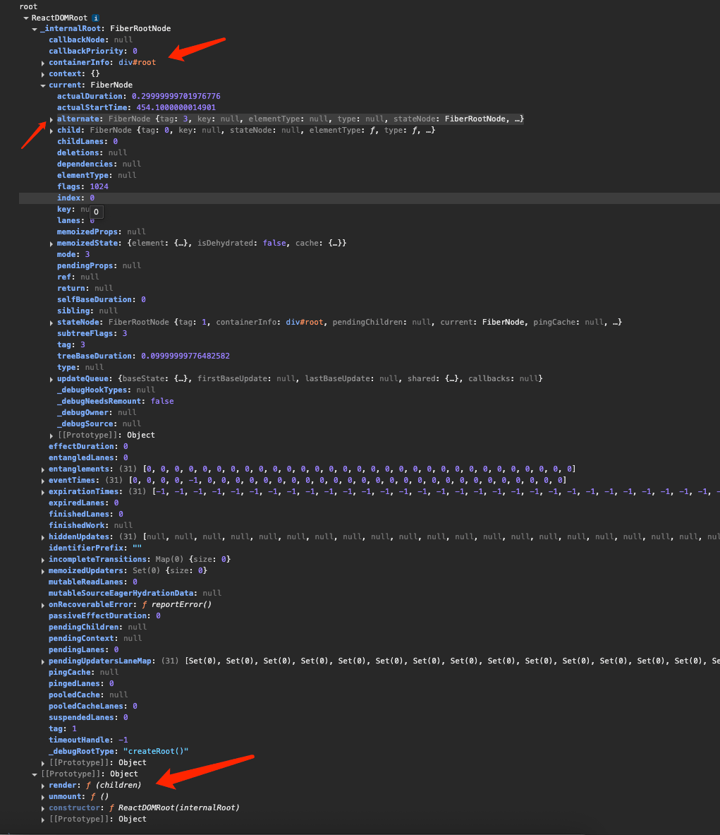Image resolution: width=720 pixels, height=835 pixels.
Task: Expand the context object
Action: (x=43, y=74)
